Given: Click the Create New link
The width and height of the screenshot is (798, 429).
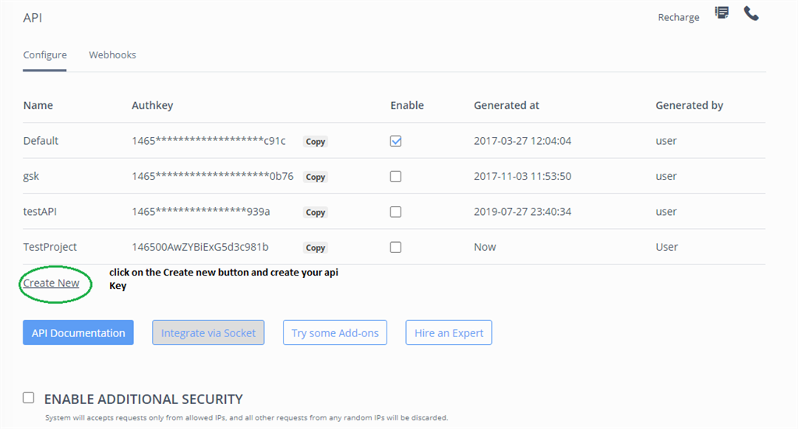Looking at the screenshot, I should tap(51, 283).
